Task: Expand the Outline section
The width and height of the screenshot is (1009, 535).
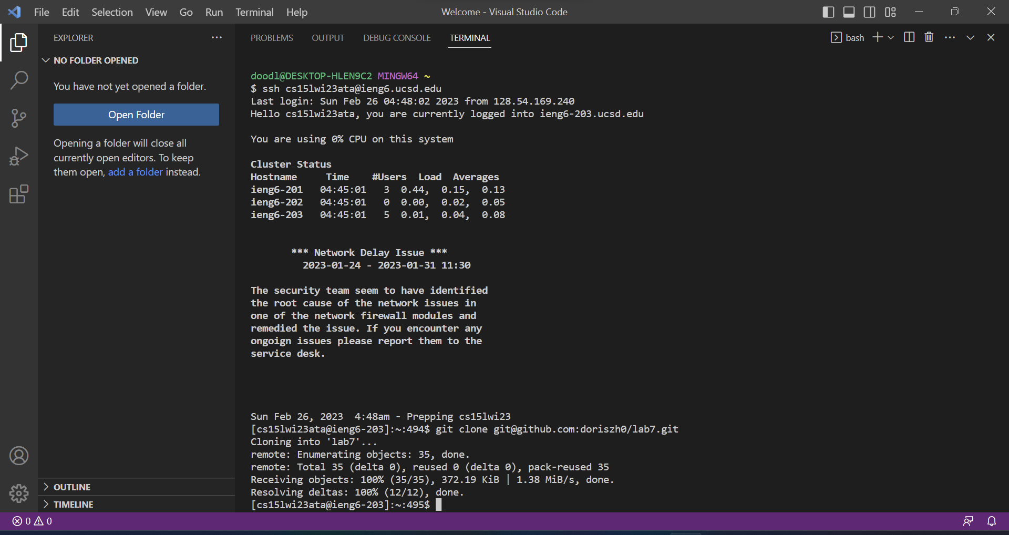Action: pos(72,487)
